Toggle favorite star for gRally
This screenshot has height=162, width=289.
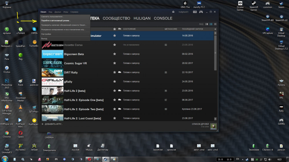[114, 81]
